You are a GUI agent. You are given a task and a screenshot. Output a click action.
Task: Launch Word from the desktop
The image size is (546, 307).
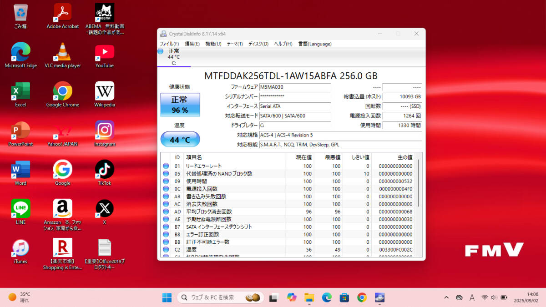point(20,173)
